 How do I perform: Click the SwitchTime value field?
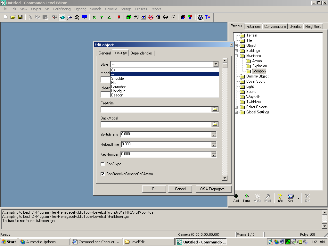166,134
